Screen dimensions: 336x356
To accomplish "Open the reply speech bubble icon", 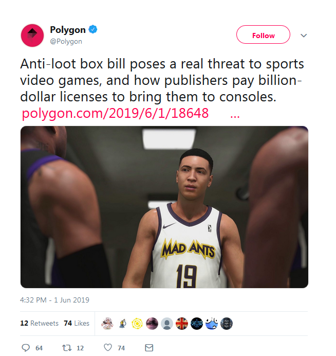I will click(26, 348).
